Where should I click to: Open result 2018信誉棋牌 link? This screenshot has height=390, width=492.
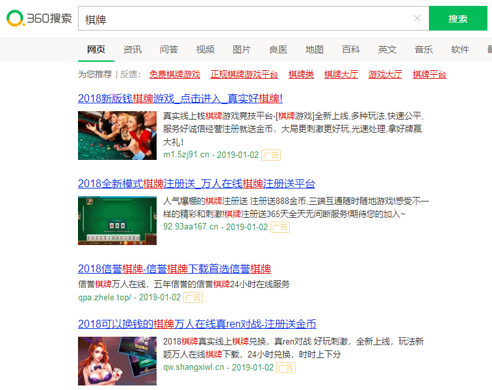[x=174, y=268]
